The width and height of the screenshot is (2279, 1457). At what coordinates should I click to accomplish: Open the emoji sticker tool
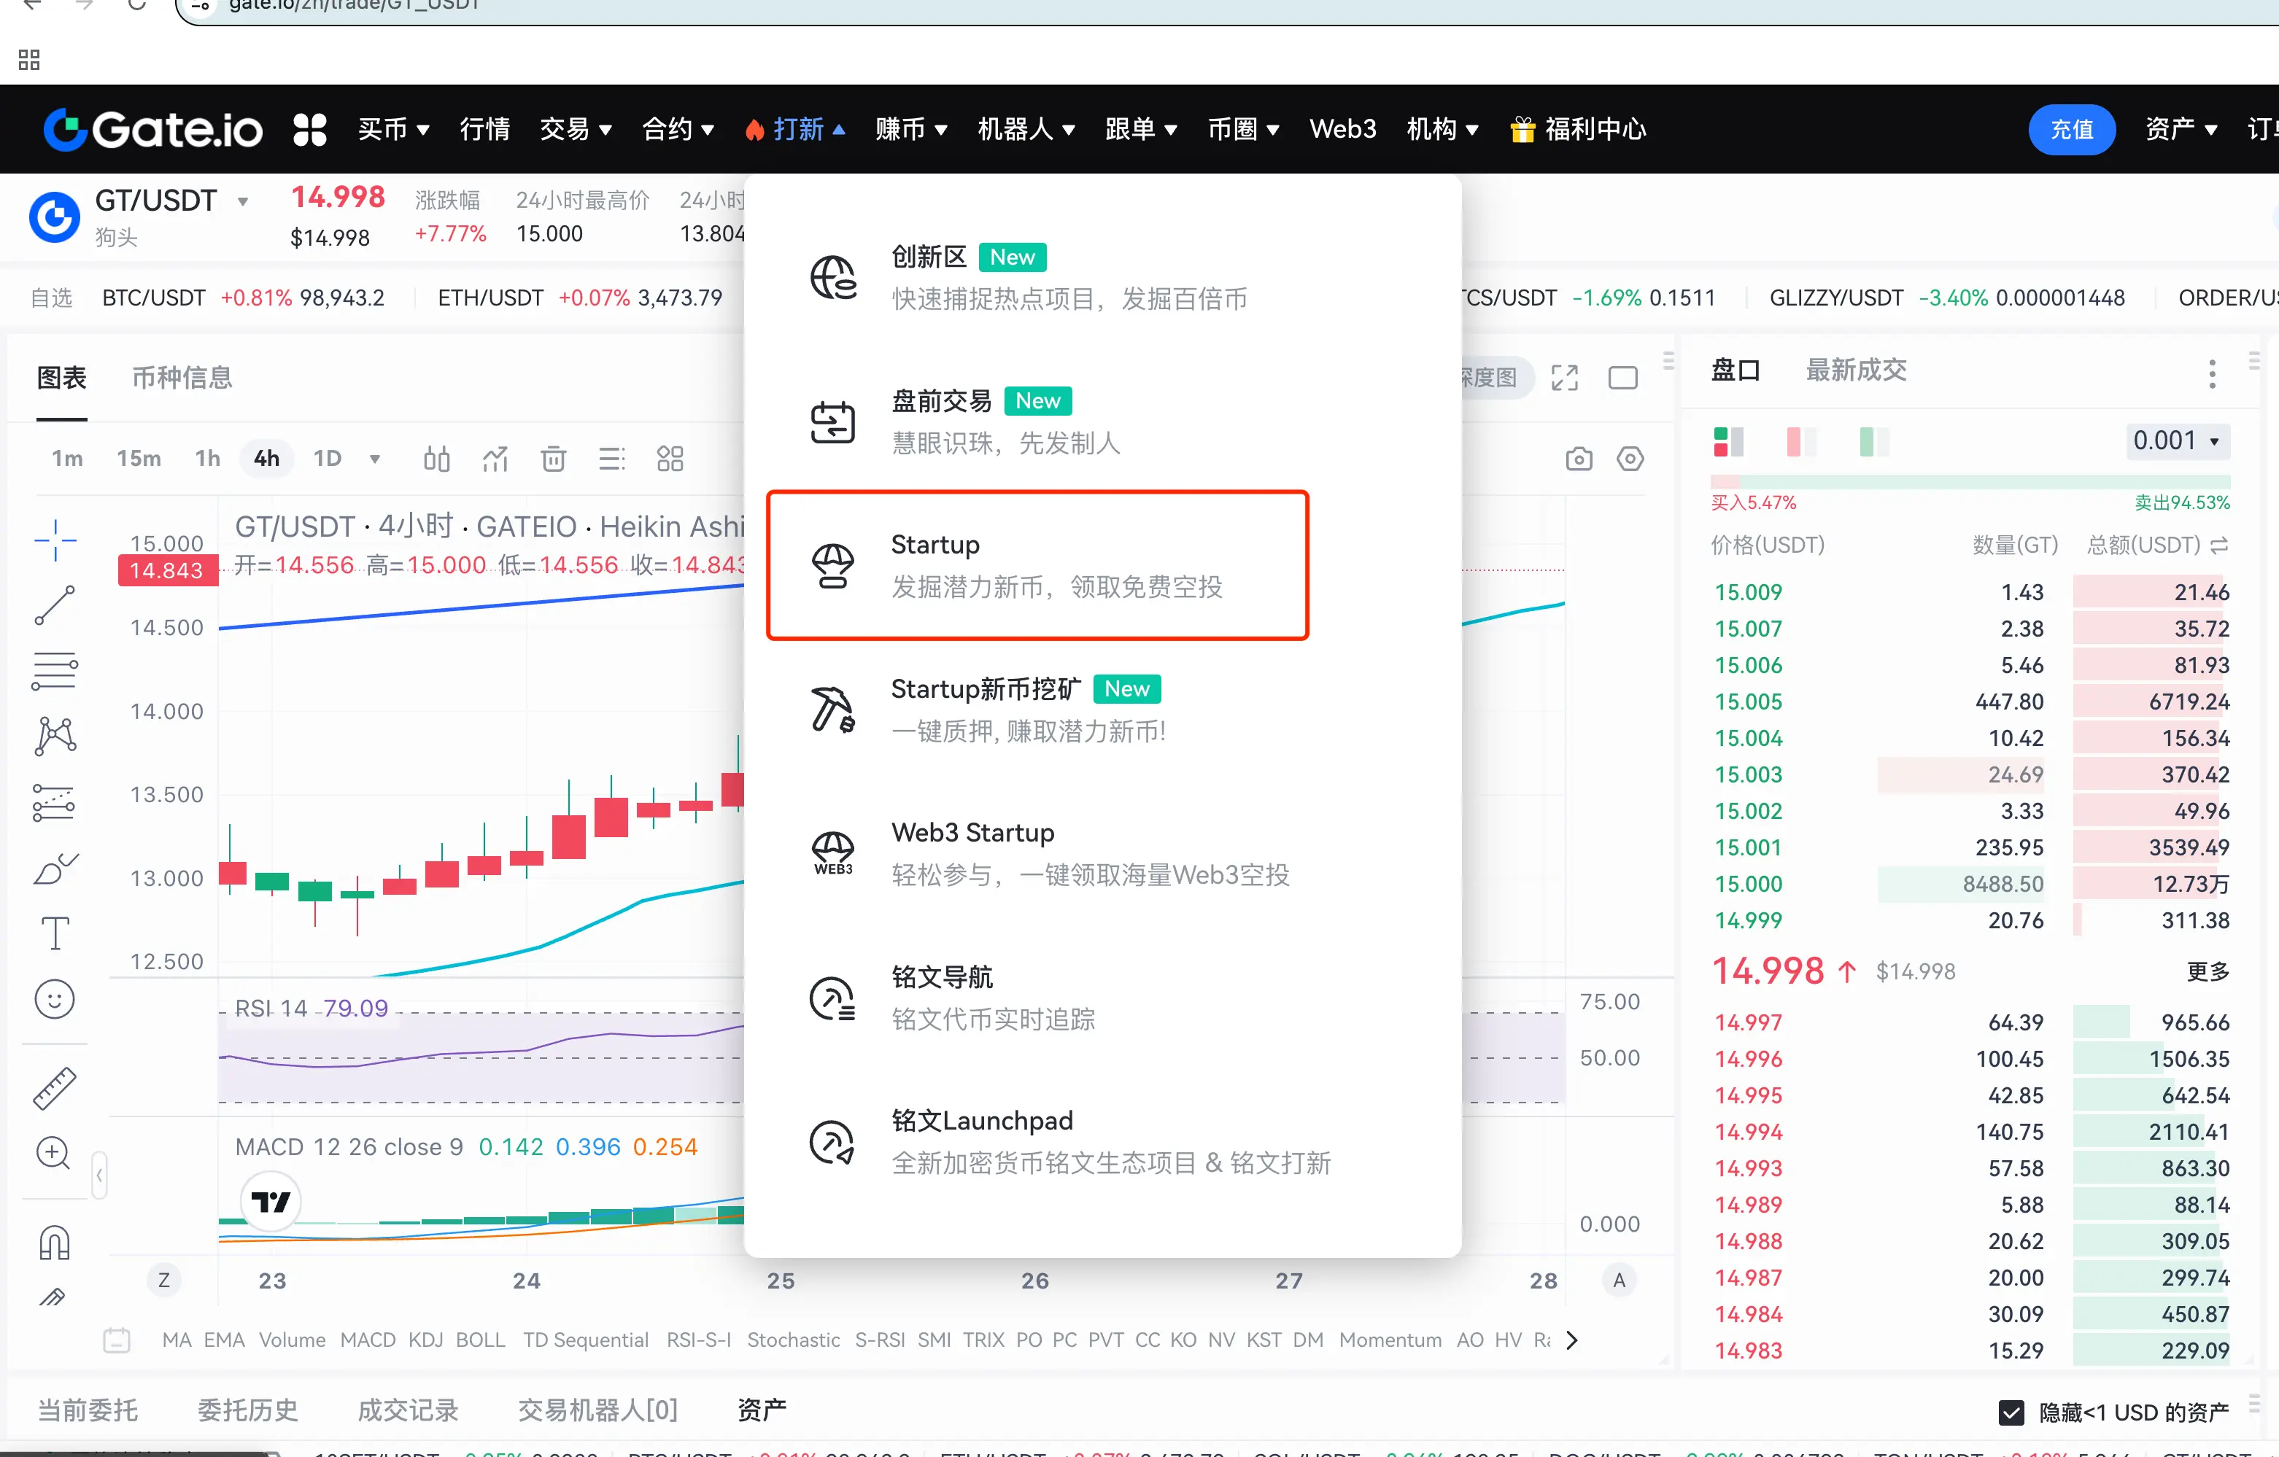click(55, 999)
